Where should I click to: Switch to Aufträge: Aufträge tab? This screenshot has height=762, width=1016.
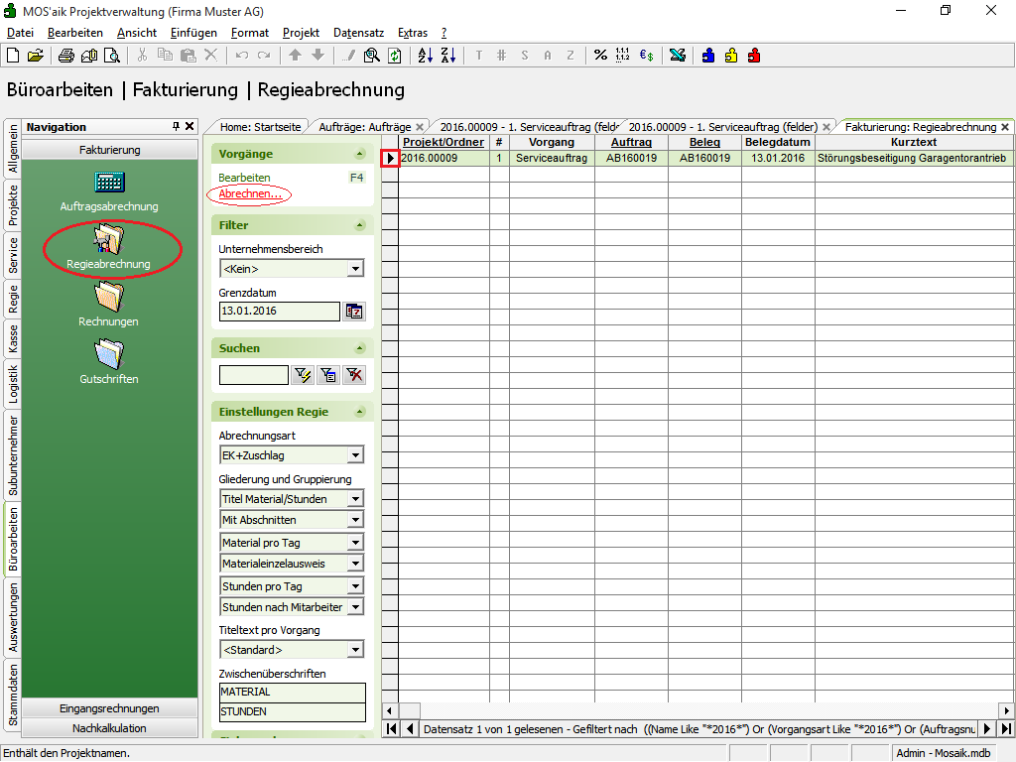point(365,127)
